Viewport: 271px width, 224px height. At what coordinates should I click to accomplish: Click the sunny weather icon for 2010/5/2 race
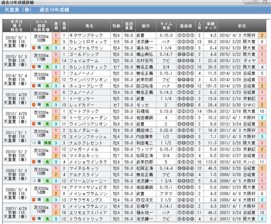(34, 162)
